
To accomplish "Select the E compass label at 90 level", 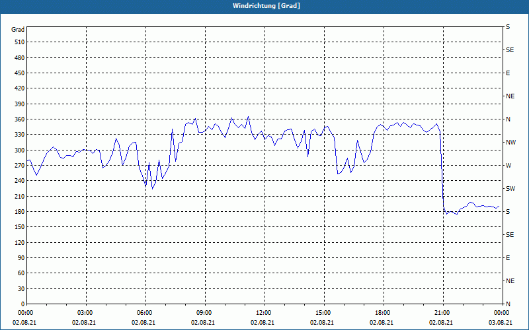I will (508, 257).
